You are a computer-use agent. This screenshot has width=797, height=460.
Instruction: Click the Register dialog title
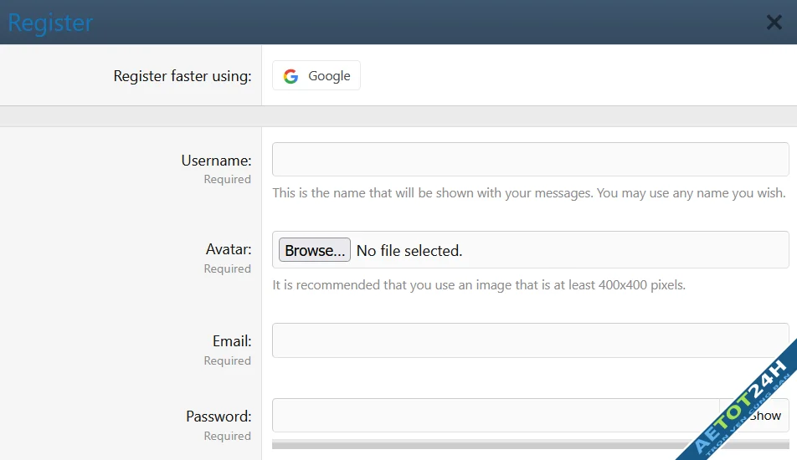[x=50, y=23]
